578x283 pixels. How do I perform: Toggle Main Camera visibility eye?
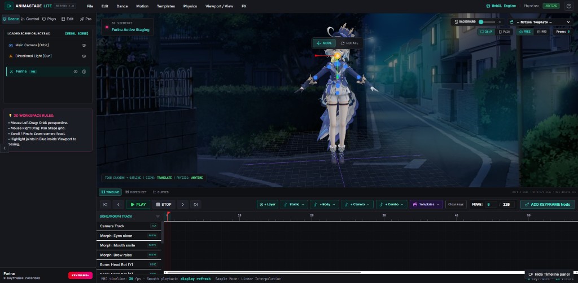click(x=84, y=45)
